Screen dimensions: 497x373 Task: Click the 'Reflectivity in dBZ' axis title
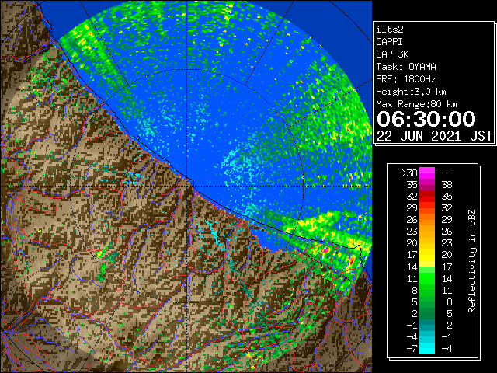click(x=471, y=261)
